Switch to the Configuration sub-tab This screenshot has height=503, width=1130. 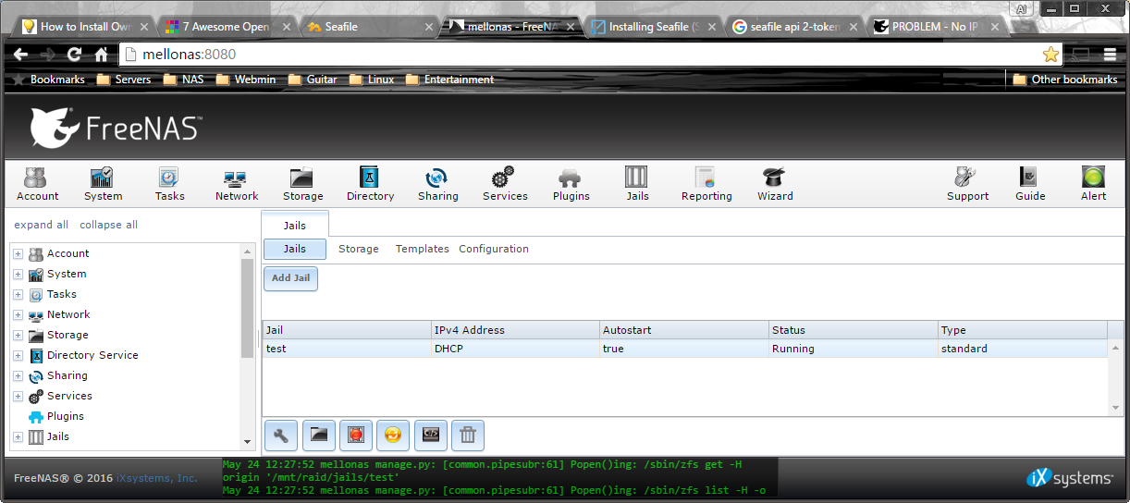point(494,249)
